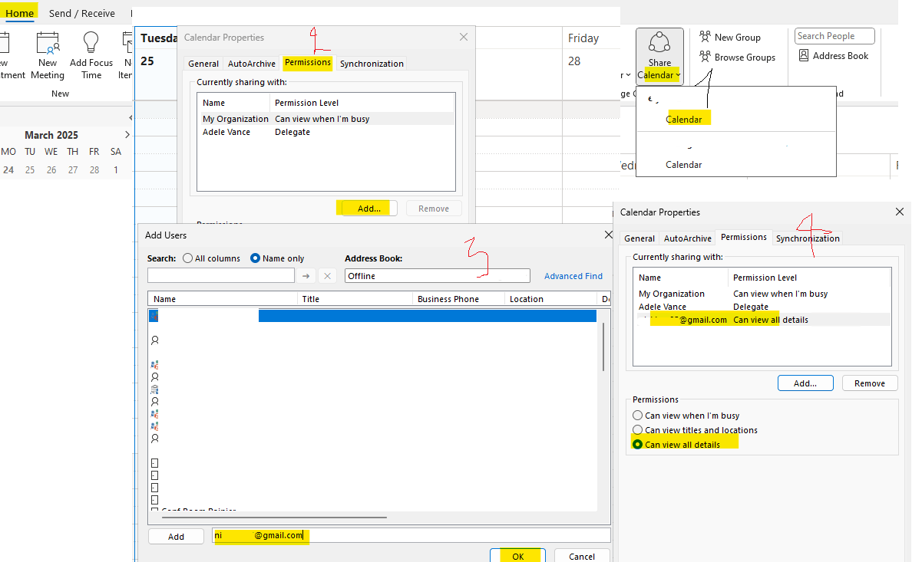Image resolution: width=922 pixels, height=562 pixels.
Task: Create a New Group
Action: 729,36
